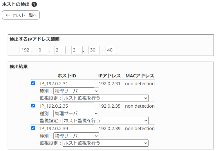Uncheck the IP_192.0.2.39 host checkbox
This screenshot has width=217, height=151.
tap(33, 128)
